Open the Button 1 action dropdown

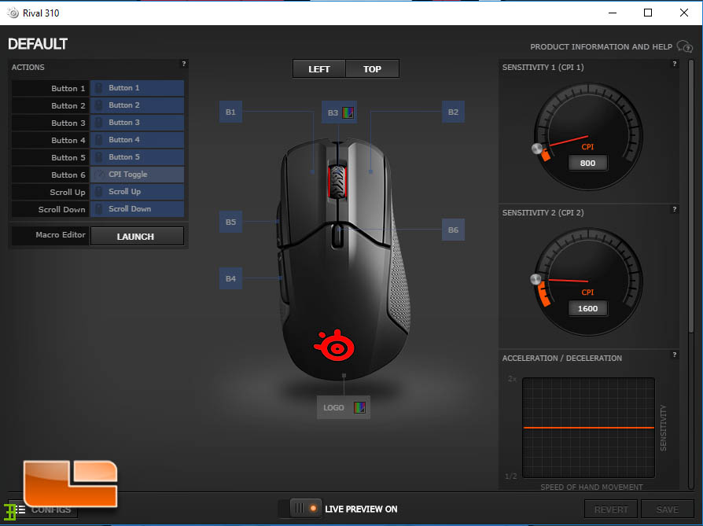(x=137, y=88)
